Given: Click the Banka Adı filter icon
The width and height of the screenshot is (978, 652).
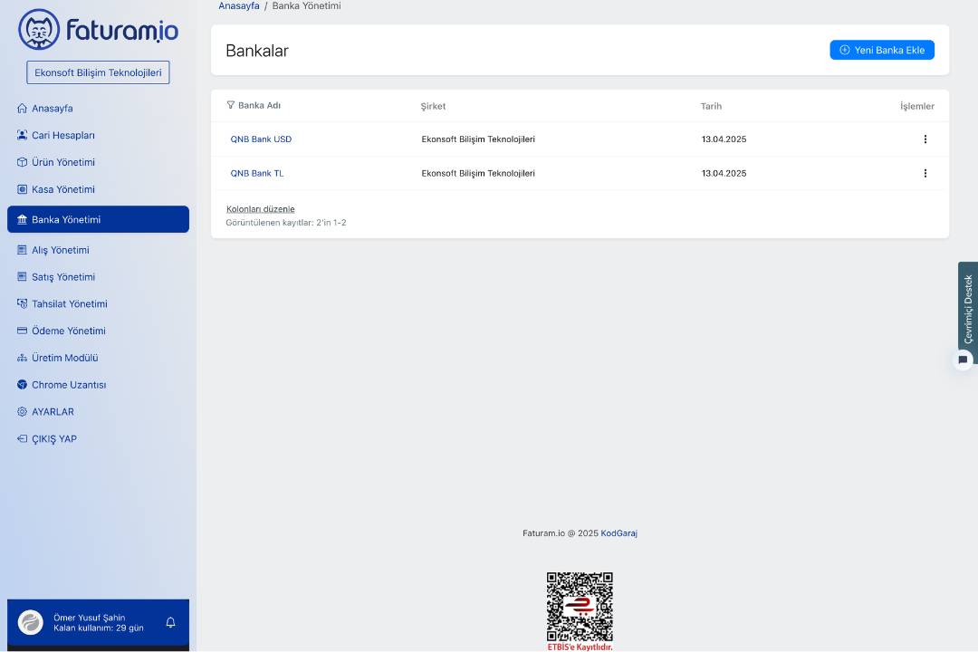Looking at the screenshot, I should point(231,105).
